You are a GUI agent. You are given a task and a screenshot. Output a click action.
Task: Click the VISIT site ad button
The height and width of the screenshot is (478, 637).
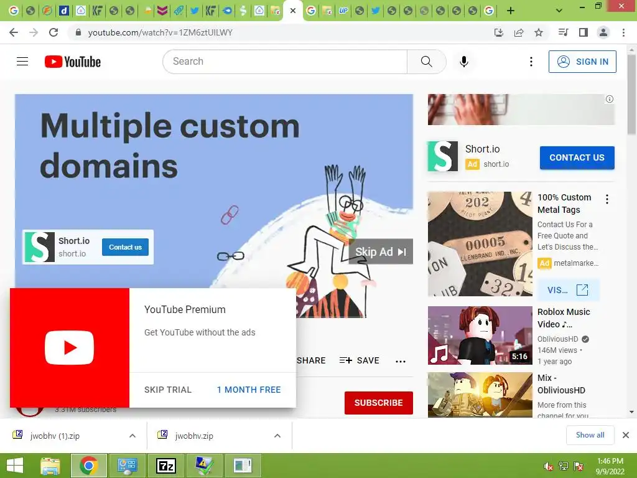point(568,290)
